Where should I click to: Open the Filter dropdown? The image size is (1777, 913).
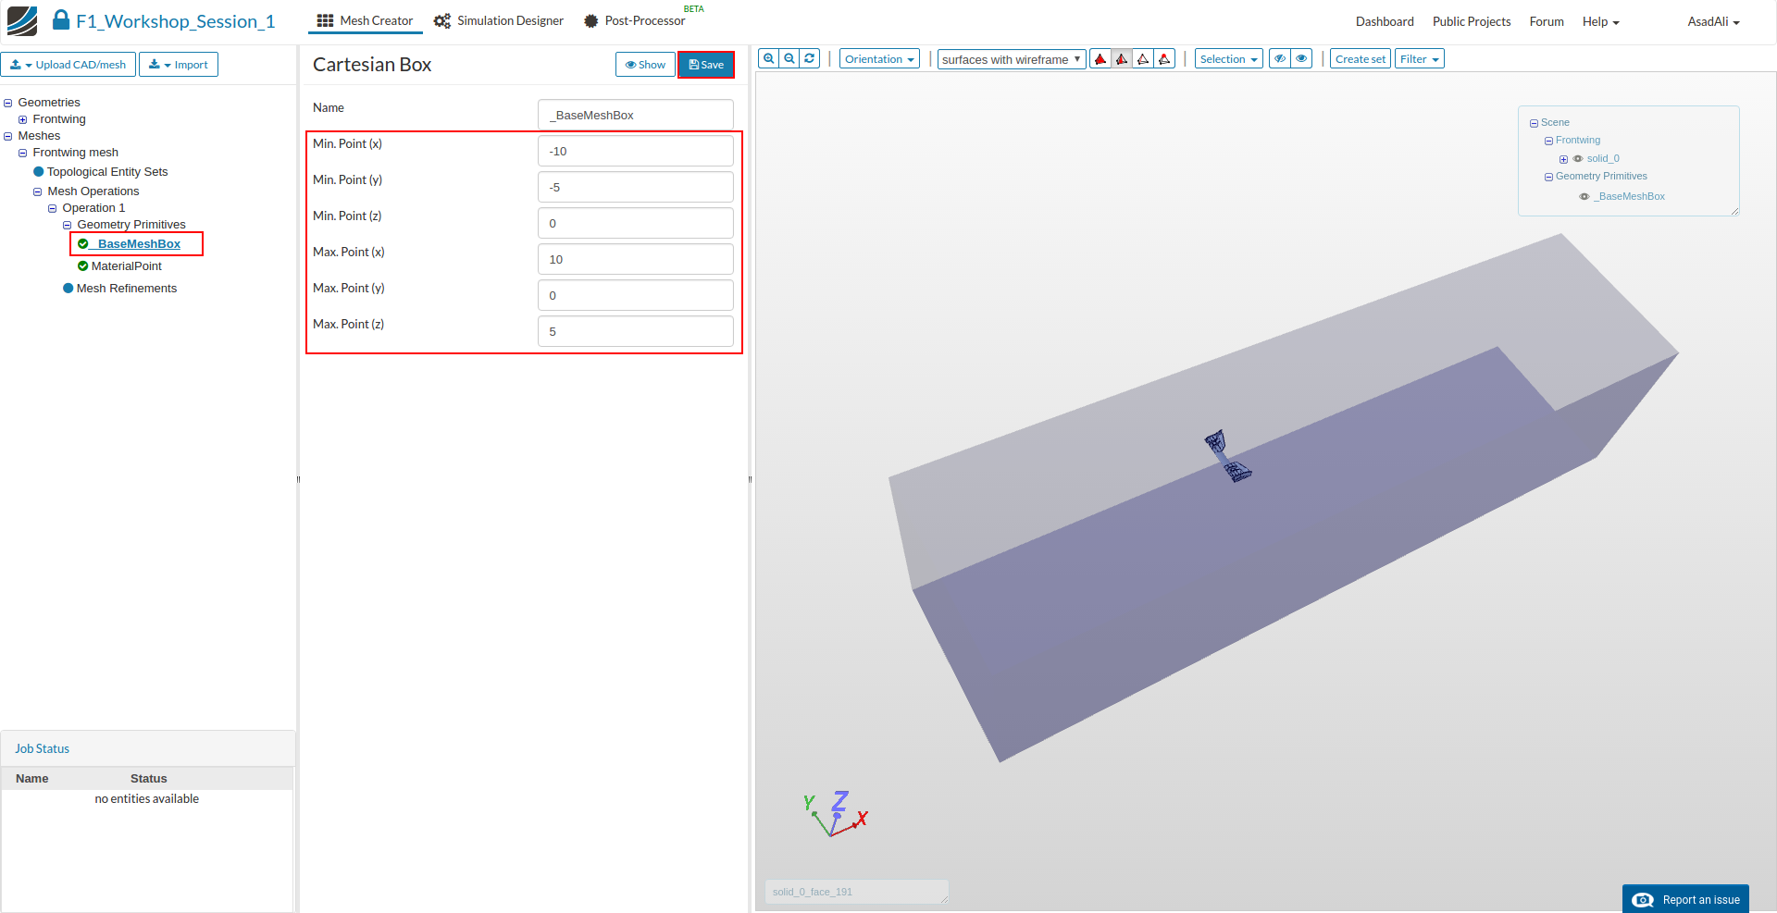[x=1419, y=59]
